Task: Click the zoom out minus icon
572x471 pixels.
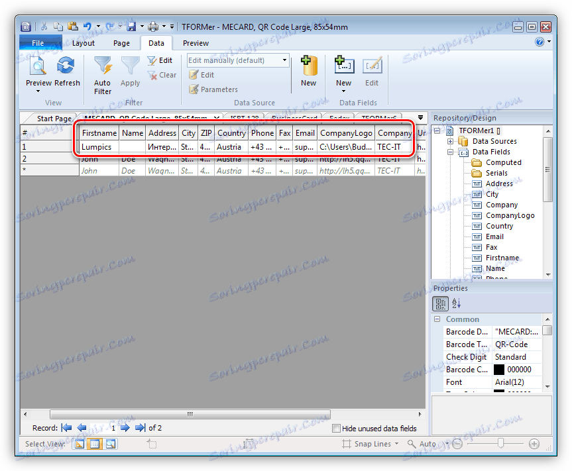Action: (x=457, y=444)
